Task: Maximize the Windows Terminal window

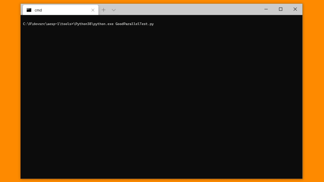Action: tap(280, 9)
